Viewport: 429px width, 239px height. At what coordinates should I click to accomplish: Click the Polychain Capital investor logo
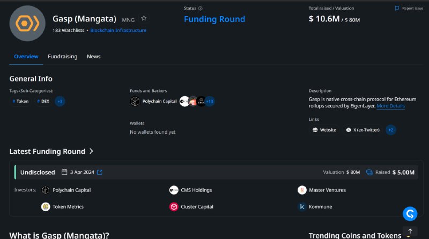coord(46,190)
